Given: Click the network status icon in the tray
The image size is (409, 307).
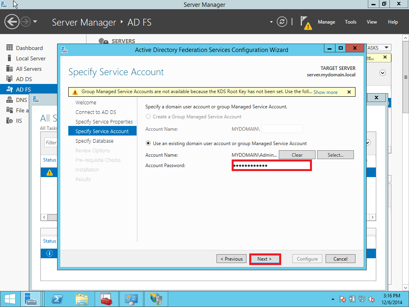Looking at the screenshot, I should coord(361,299).
